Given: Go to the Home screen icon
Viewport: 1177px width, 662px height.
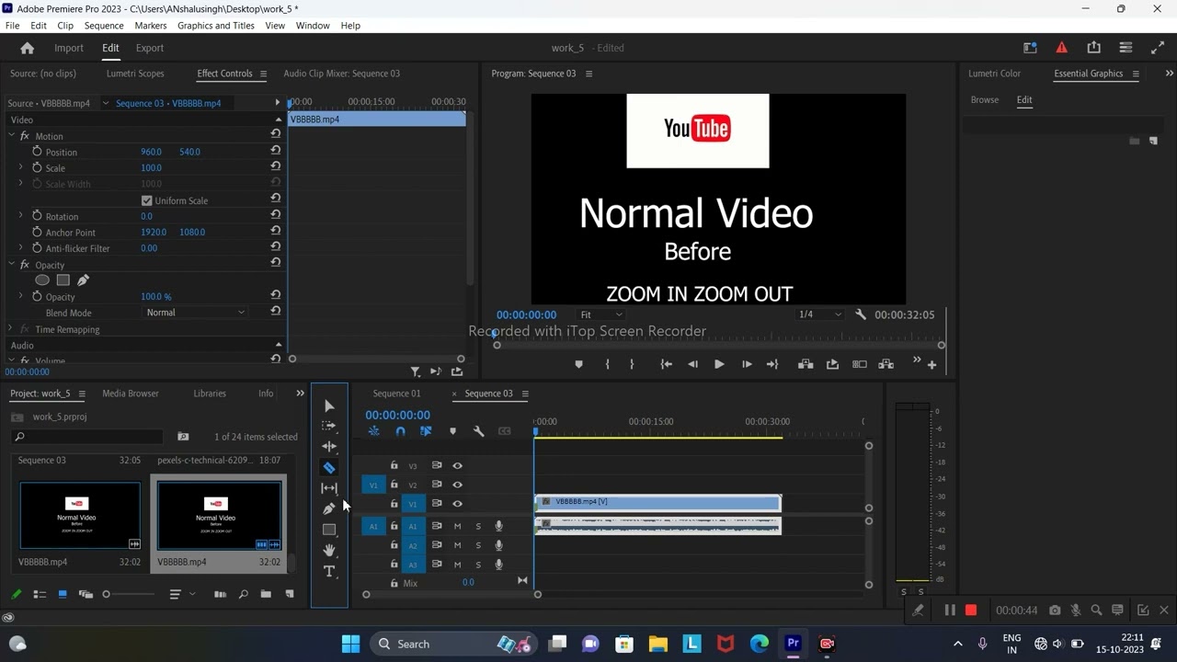Looking at the screenshot, I should (x=27, y=48).
